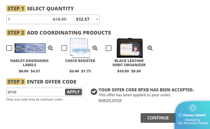Click the CONTINUE button
Viewport: 210px width, 129px height.
pos(158,118)
